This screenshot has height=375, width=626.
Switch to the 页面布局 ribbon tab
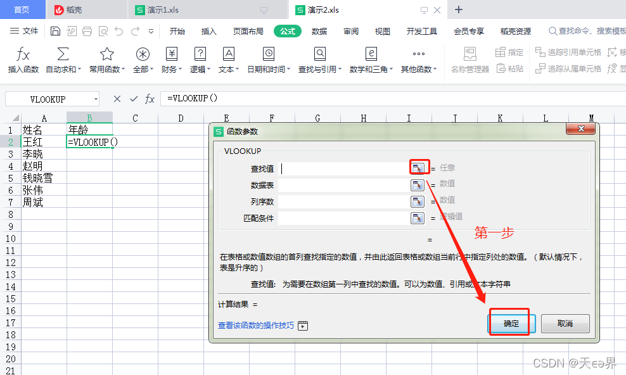[x=248, y=31]
